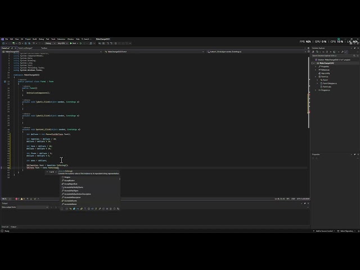Open the Build menu
This screenshot has height=270, width=360.
34,39
